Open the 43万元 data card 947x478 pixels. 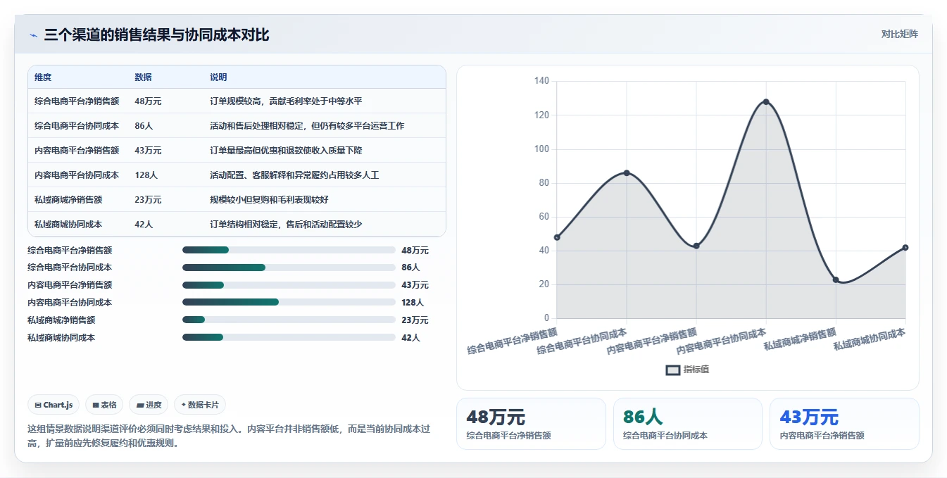coord(844,424)
